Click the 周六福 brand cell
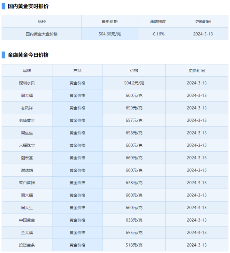 click(27, 195)
